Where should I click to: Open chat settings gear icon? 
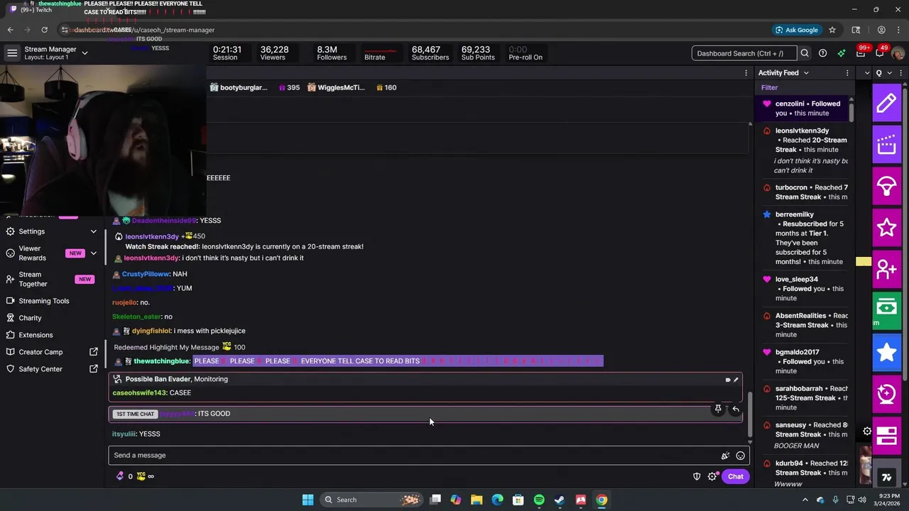point(712,476)
